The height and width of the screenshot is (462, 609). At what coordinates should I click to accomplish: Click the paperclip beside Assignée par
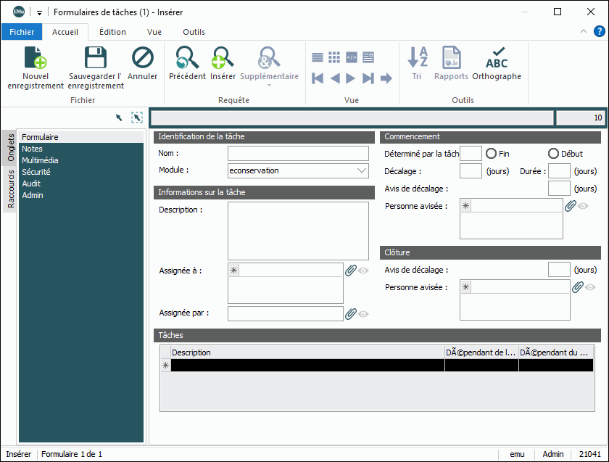point(351,313)
